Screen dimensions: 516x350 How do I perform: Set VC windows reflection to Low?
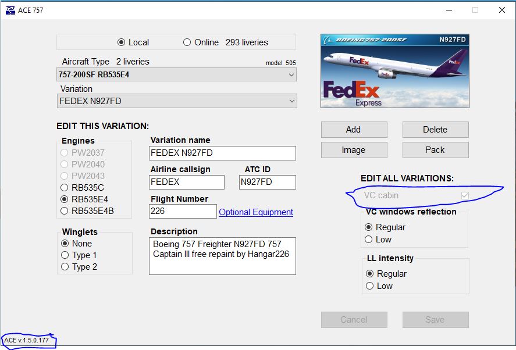coord(368,240)
